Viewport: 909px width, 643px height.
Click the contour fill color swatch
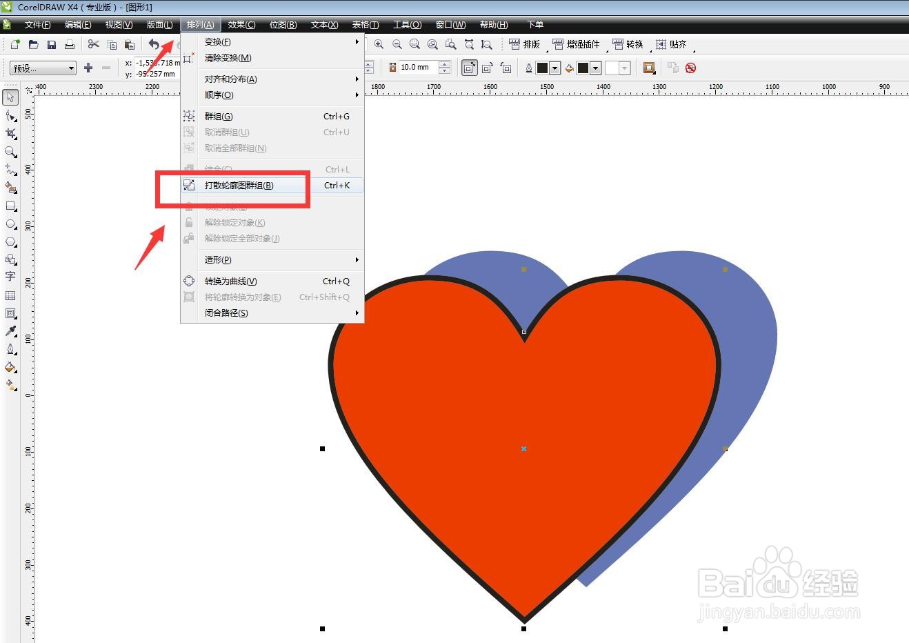tap(583, 68)
